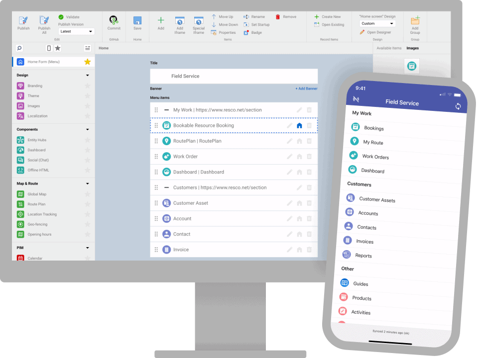Toggle the favorite star for Theme

[88, 96]
